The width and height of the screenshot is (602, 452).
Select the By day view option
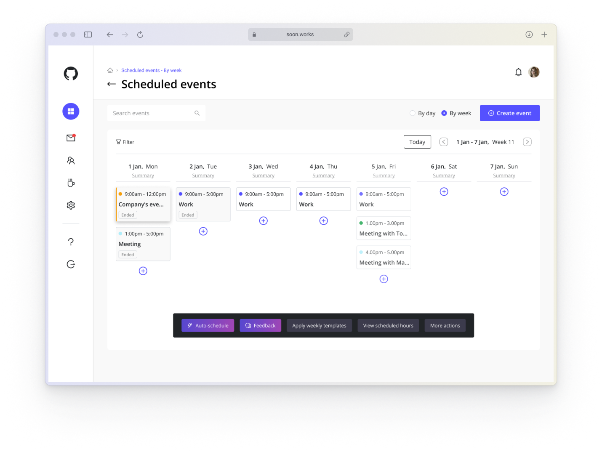(x=413, y=113)
